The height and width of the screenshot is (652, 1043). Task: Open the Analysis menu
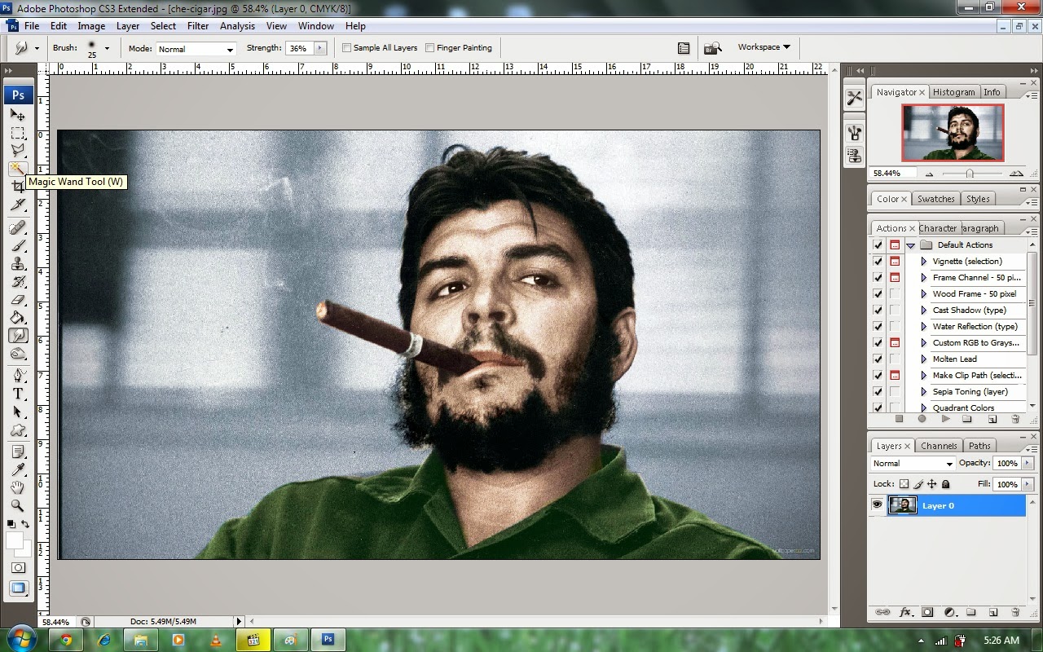(x=237, y=26)
